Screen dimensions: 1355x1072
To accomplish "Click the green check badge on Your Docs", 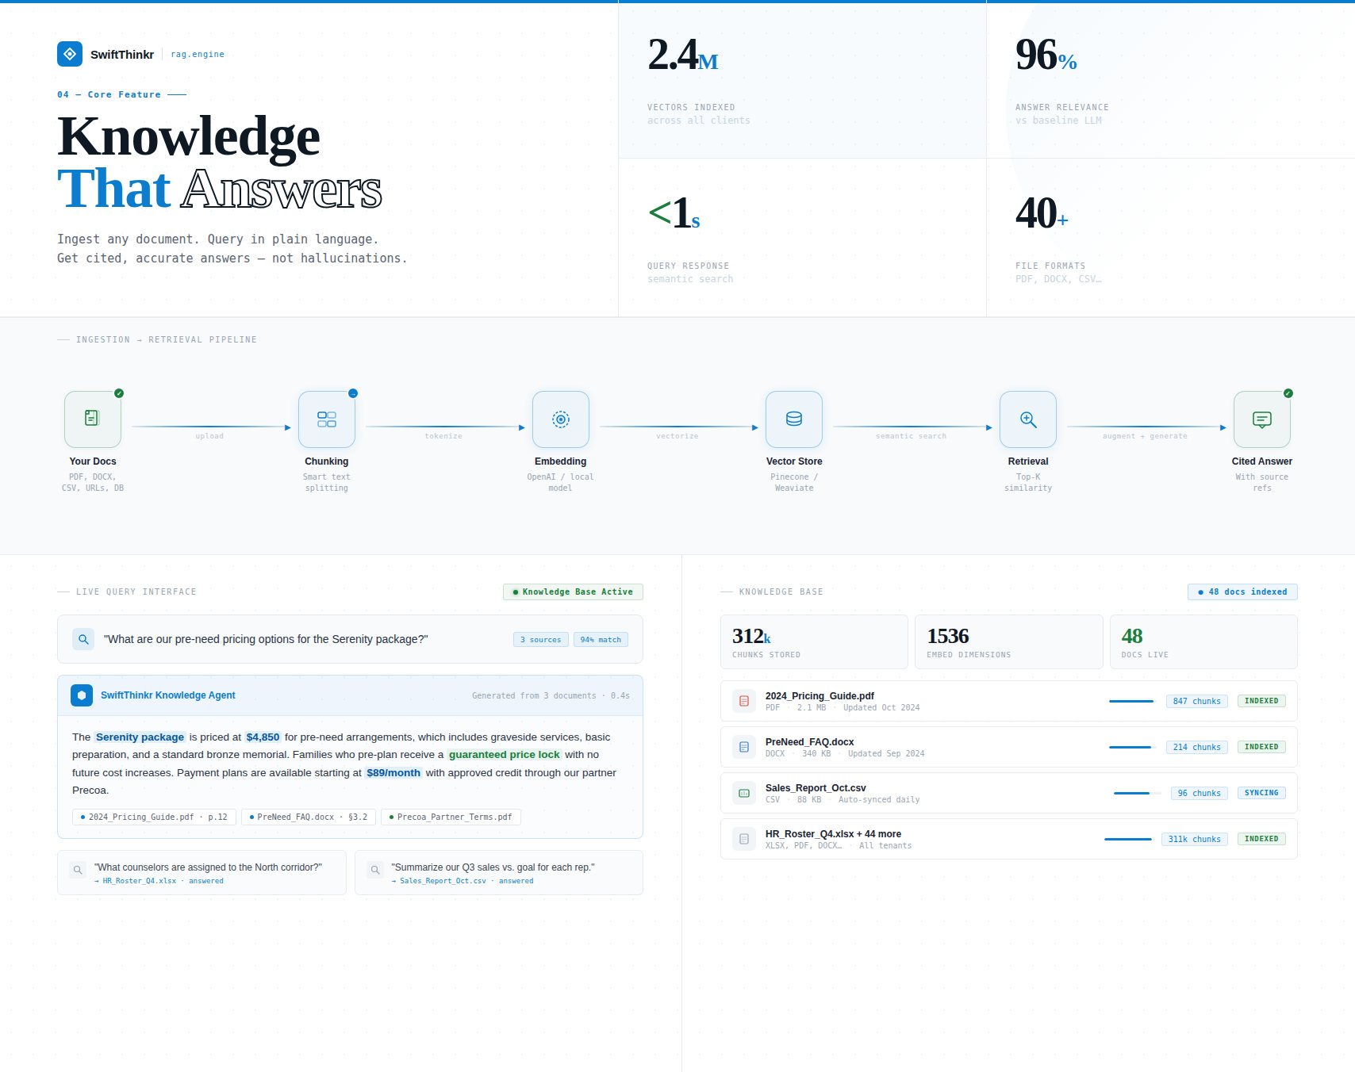I will pyautogui.click(x=119, y=393).
